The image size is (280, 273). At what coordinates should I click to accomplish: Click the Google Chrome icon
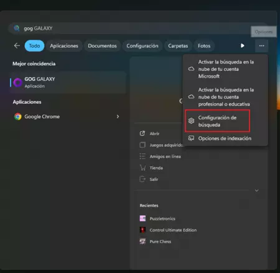coord(18,116)
